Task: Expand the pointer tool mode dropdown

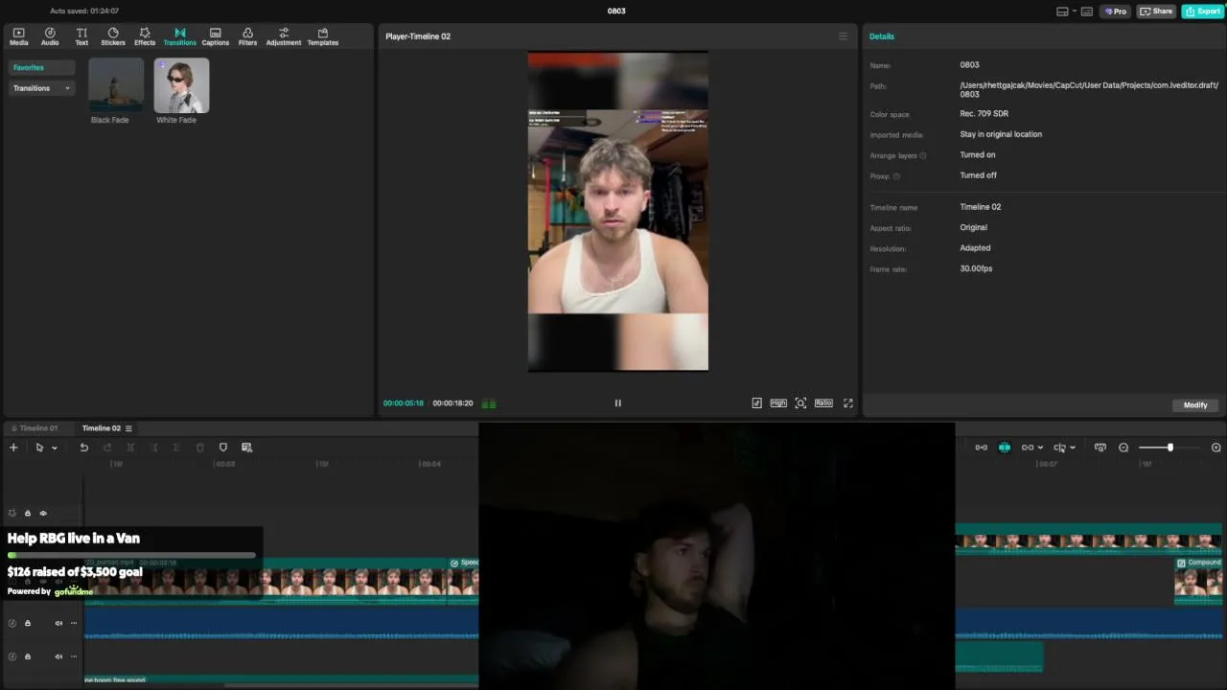Action: [x=55, y=448]
